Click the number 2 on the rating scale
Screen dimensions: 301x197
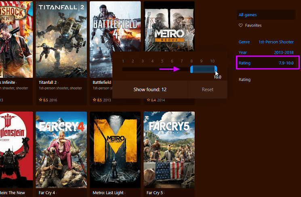(x=133, y=61)
